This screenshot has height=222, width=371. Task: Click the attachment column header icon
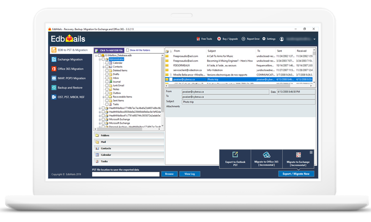tap(171, 51)
